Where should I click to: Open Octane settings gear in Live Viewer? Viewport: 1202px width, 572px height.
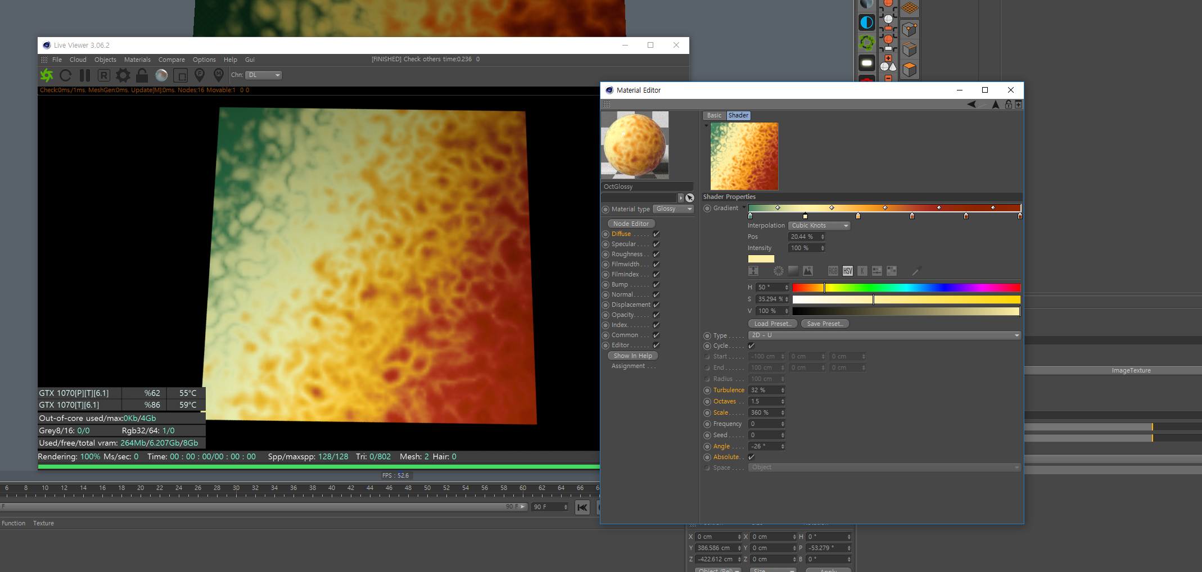coord(123,75)
